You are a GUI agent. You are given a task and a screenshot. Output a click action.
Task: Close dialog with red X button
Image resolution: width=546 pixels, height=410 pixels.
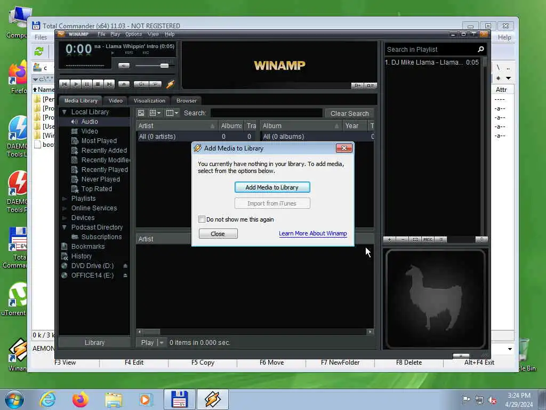[x=344, y=148]
